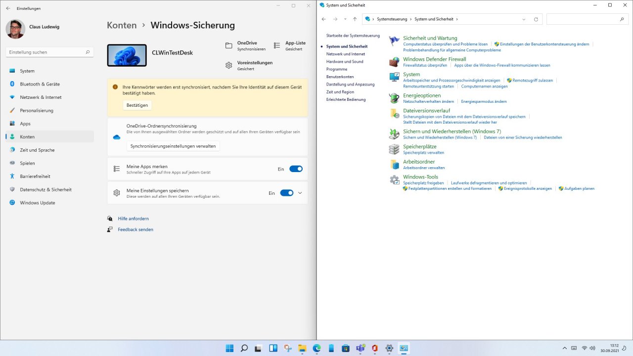
Task: Click the Sicherheit und Wartung flag icon
Action: coord(394,41)
